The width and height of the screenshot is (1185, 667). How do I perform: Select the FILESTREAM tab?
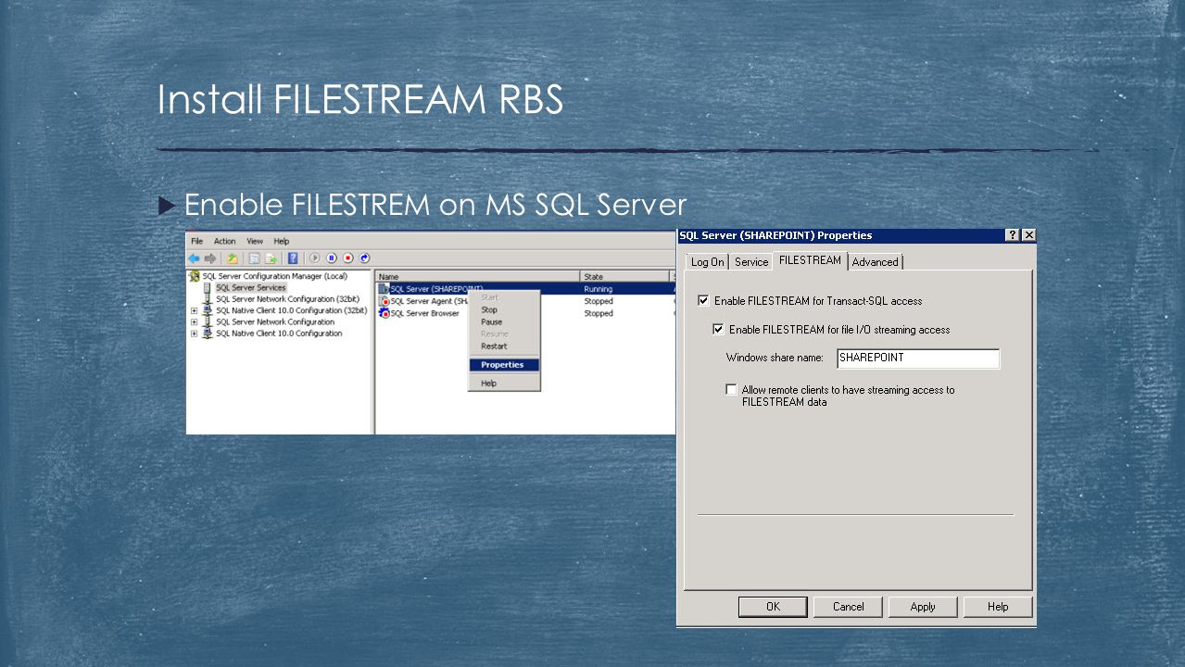811,260
